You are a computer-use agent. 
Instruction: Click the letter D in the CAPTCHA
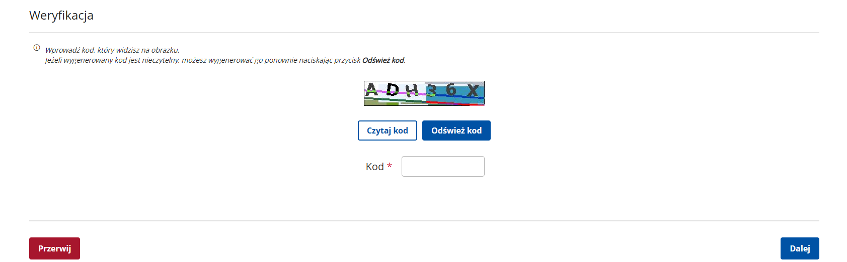[393, 89]
